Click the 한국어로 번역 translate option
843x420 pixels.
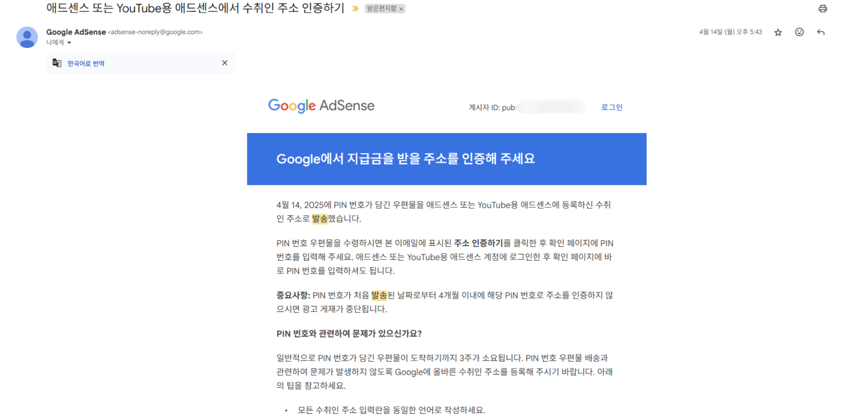(x=86, y=63)
